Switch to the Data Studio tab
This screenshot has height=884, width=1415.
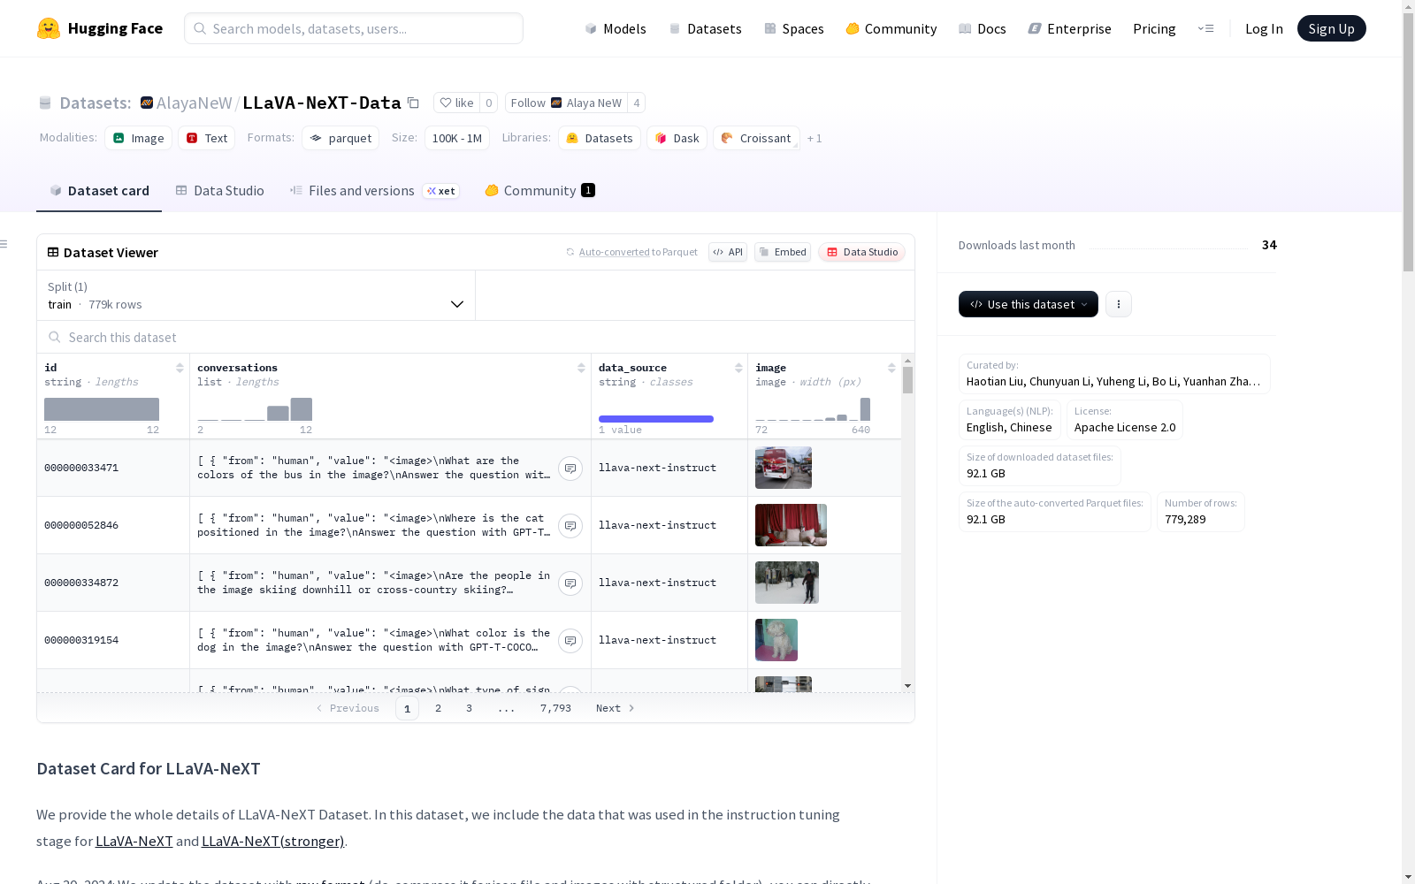click(x=220, y=191)
